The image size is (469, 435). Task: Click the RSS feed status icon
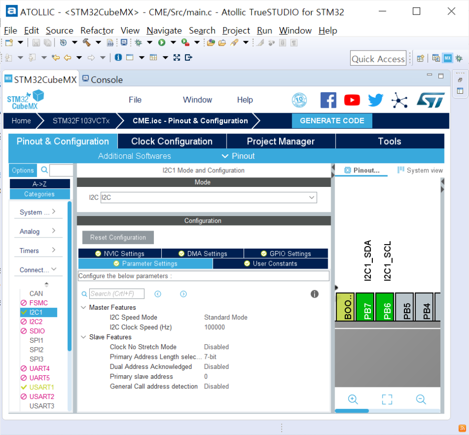tap(462, 428)
